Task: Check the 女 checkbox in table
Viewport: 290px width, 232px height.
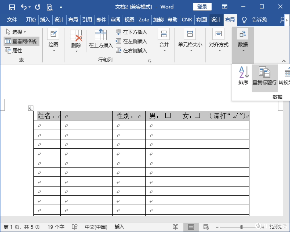Action: coord(197,116)
